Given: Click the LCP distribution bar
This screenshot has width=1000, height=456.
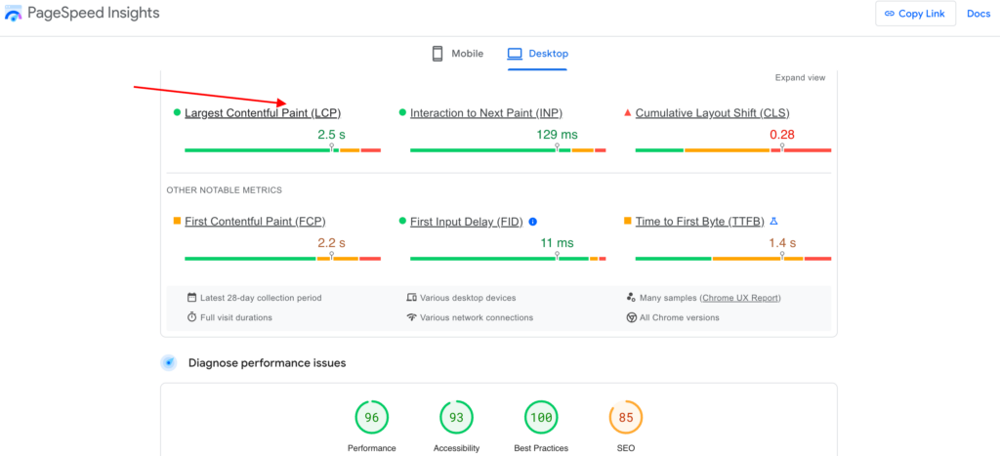Looking at the screenshot, I should (x=282, y=150).
